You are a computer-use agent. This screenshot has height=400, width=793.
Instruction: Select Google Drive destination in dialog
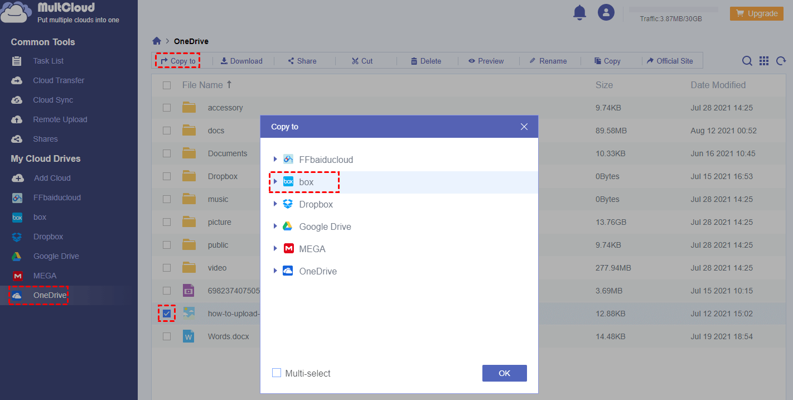(x=325, y=226)
